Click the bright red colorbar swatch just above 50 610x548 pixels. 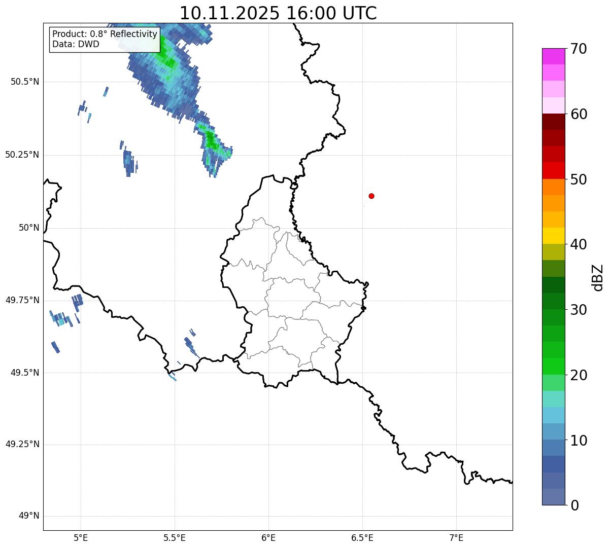[553, 171]
